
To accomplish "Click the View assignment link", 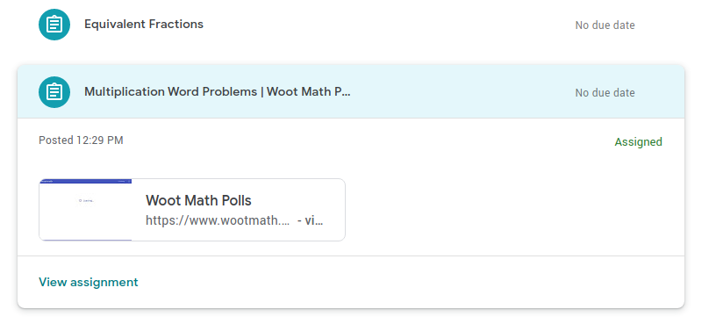I will 88,282.
